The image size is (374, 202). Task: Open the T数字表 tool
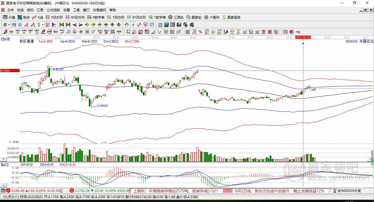(157, 17)
